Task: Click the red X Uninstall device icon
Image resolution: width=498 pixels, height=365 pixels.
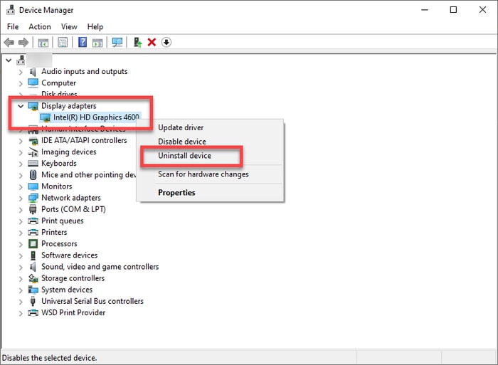Action: [152, 43]
